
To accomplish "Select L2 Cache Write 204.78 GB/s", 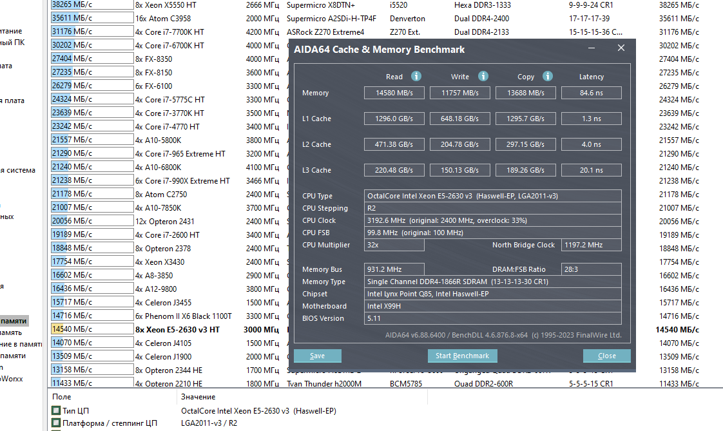I will click(459, 144).
